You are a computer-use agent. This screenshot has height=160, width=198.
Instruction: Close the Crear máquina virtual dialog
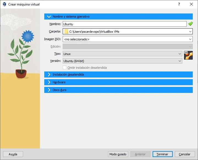[191, 4]
